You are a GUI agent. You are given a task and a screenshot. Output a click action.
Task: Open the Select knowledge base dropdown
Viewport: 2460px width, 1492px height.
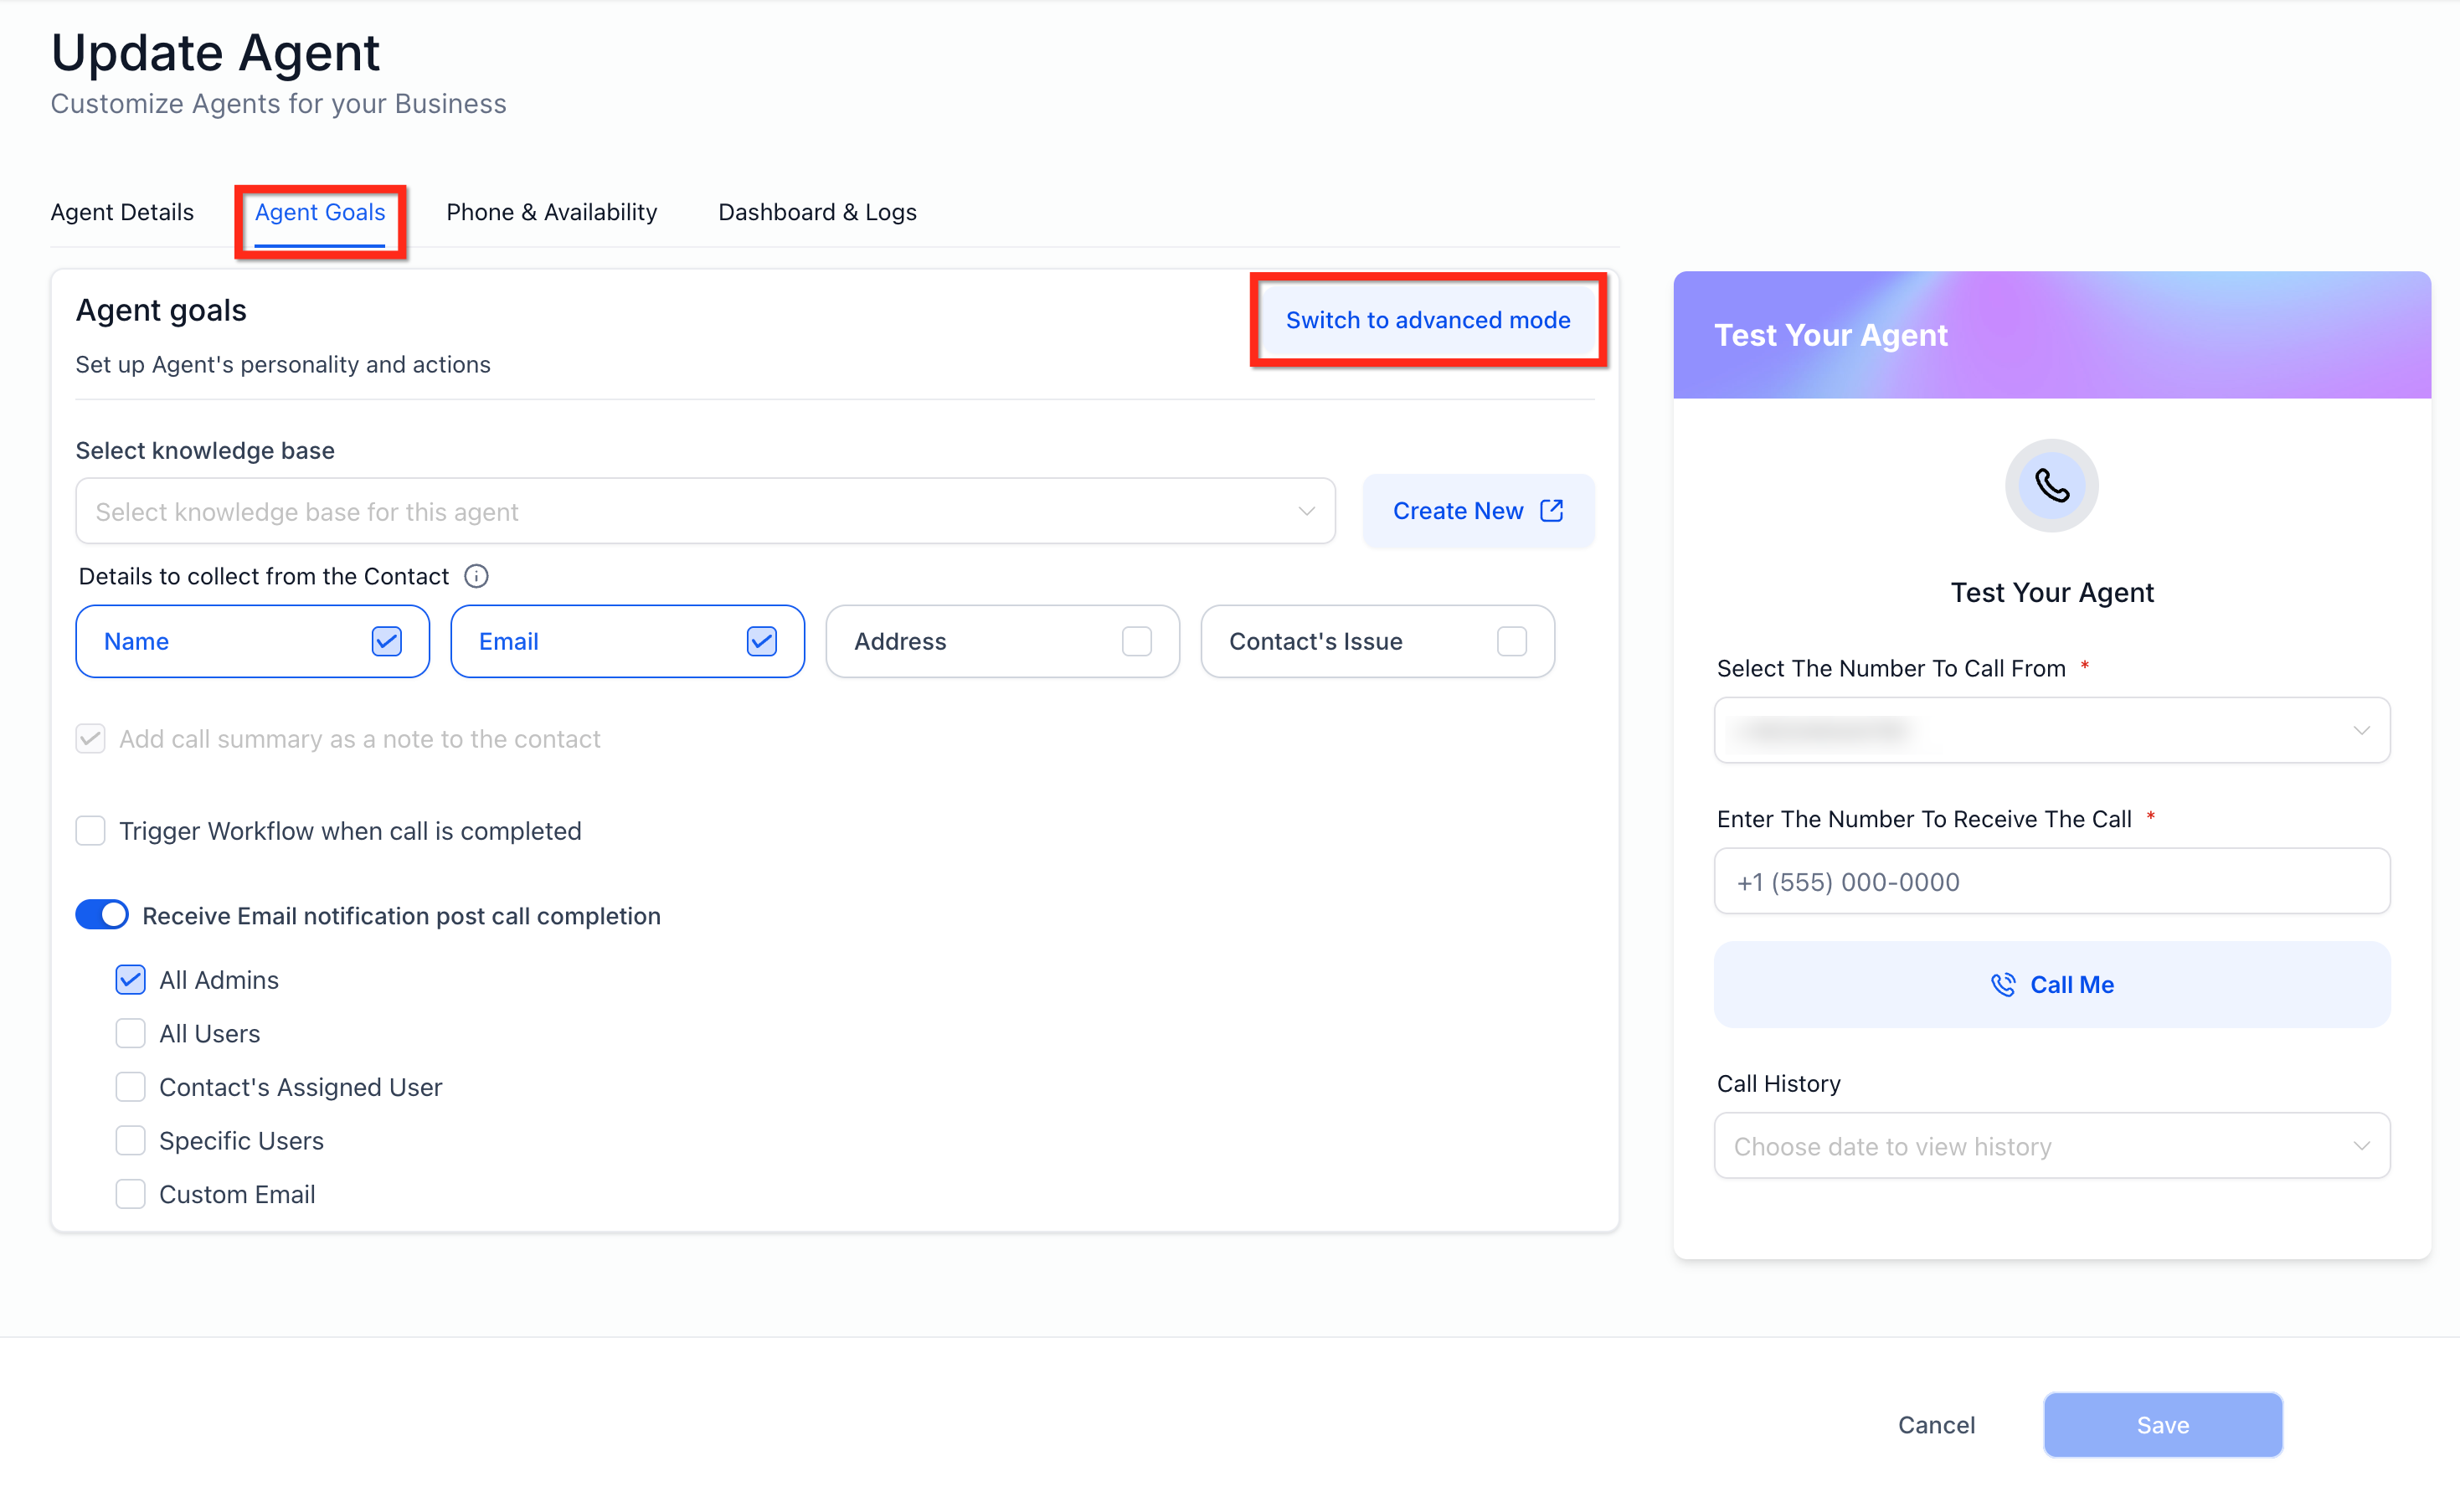705,511
